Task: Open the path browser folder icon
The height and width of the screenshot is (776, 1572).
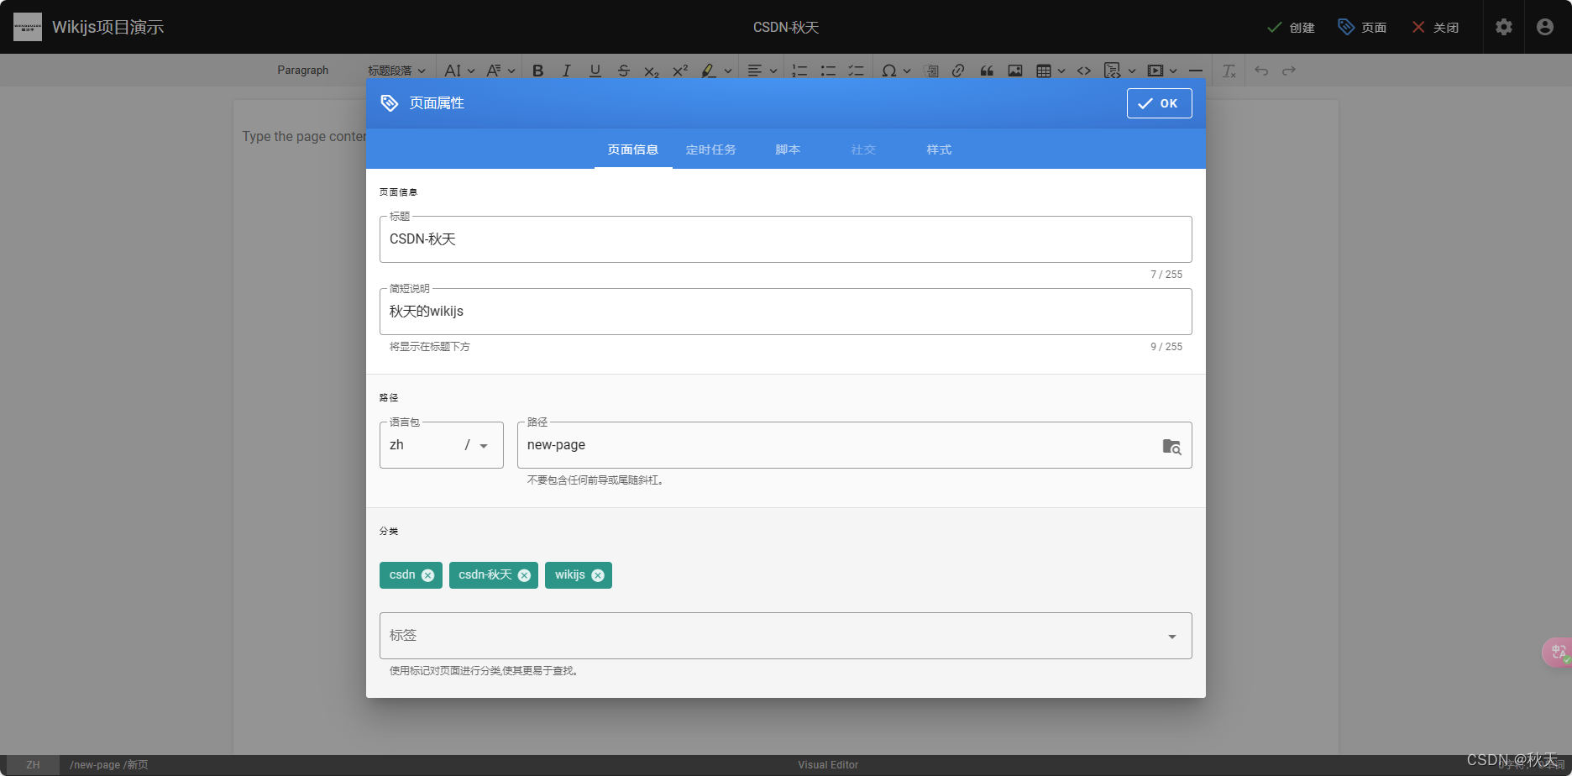Action: point(1171,447)
